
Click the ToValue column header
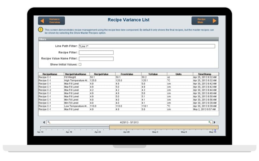pyautogui.click(x=153, y=74)
